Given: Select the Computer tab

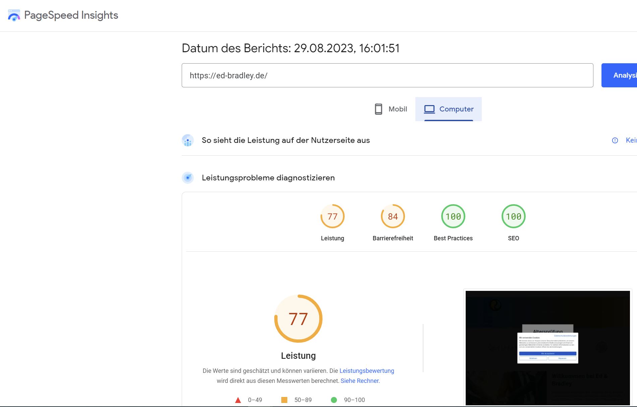Looking at the screenshot, I should [x=449, y=109].
